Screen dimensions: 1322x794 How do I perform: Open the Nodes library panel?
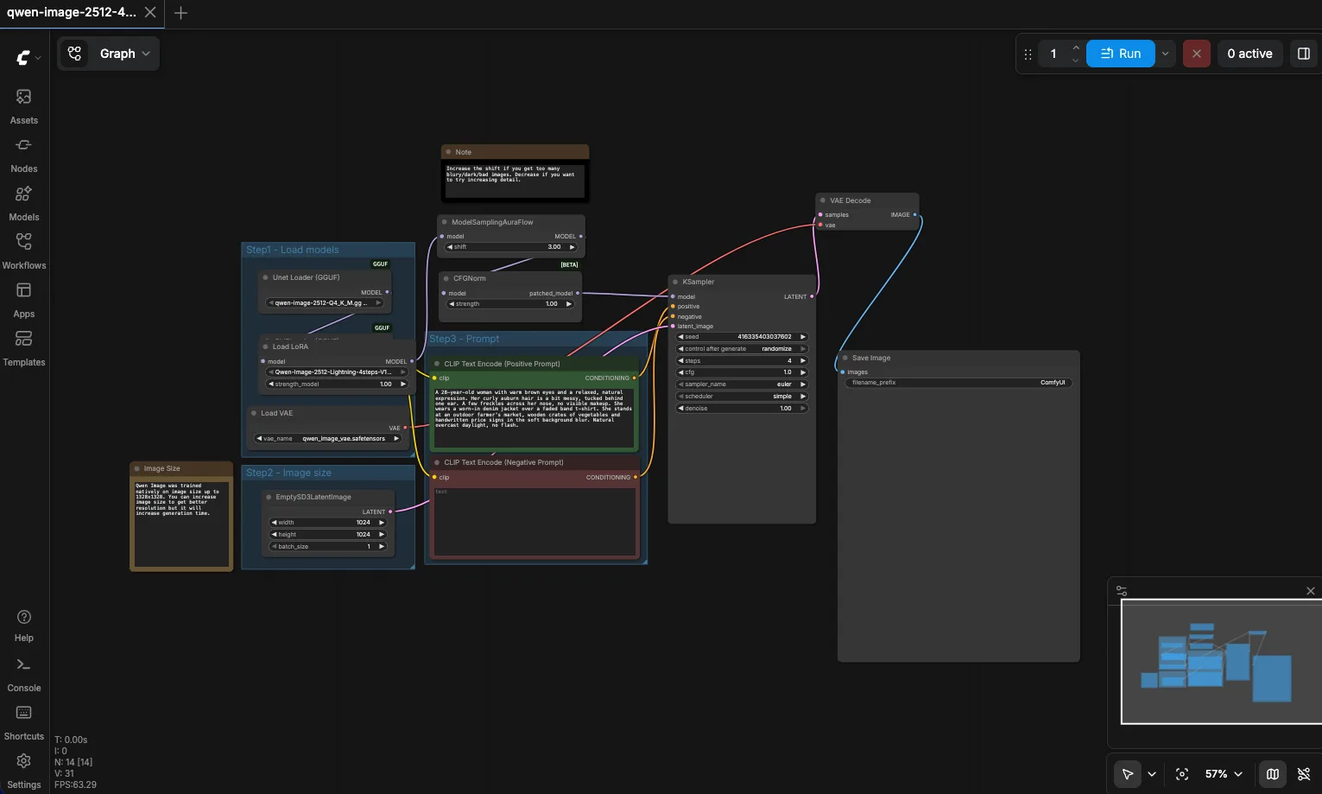click(x=24, y=154)
